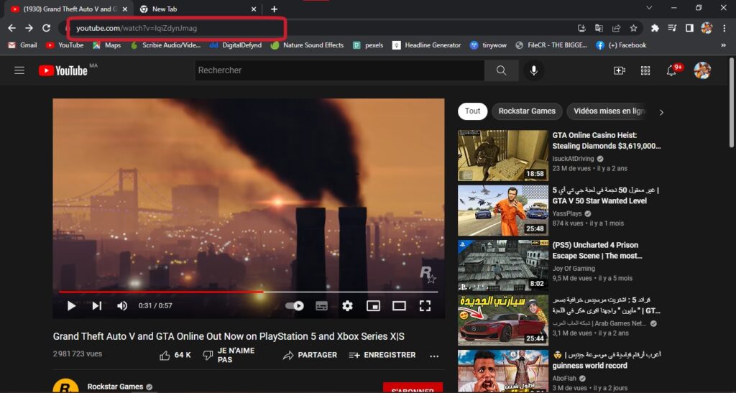Open Maps bookmark
The width and height of the screenshot is (736, 393).
[107, 45]
